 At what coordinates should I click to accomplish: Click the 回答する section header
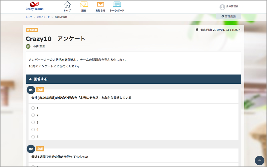pos(133,79)
